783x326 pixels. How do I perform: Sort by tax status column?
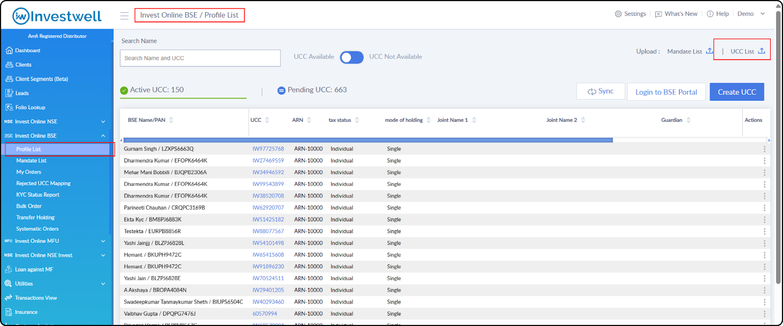357,120
